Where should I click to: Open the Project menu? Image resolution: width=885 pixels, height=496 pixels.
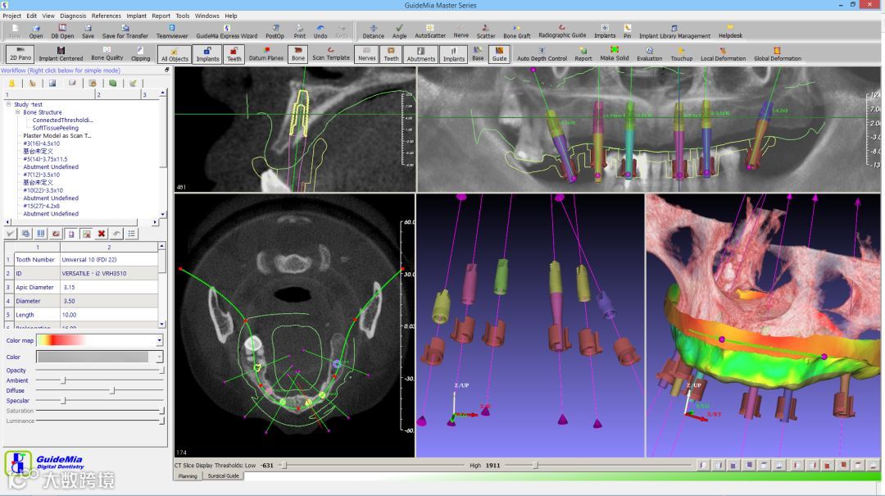[11, 16]
